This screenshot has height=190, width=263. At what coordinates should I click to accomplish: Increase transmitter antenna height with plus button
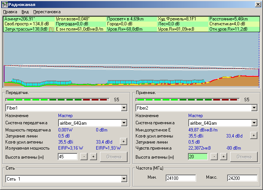[x=93, y=157]
